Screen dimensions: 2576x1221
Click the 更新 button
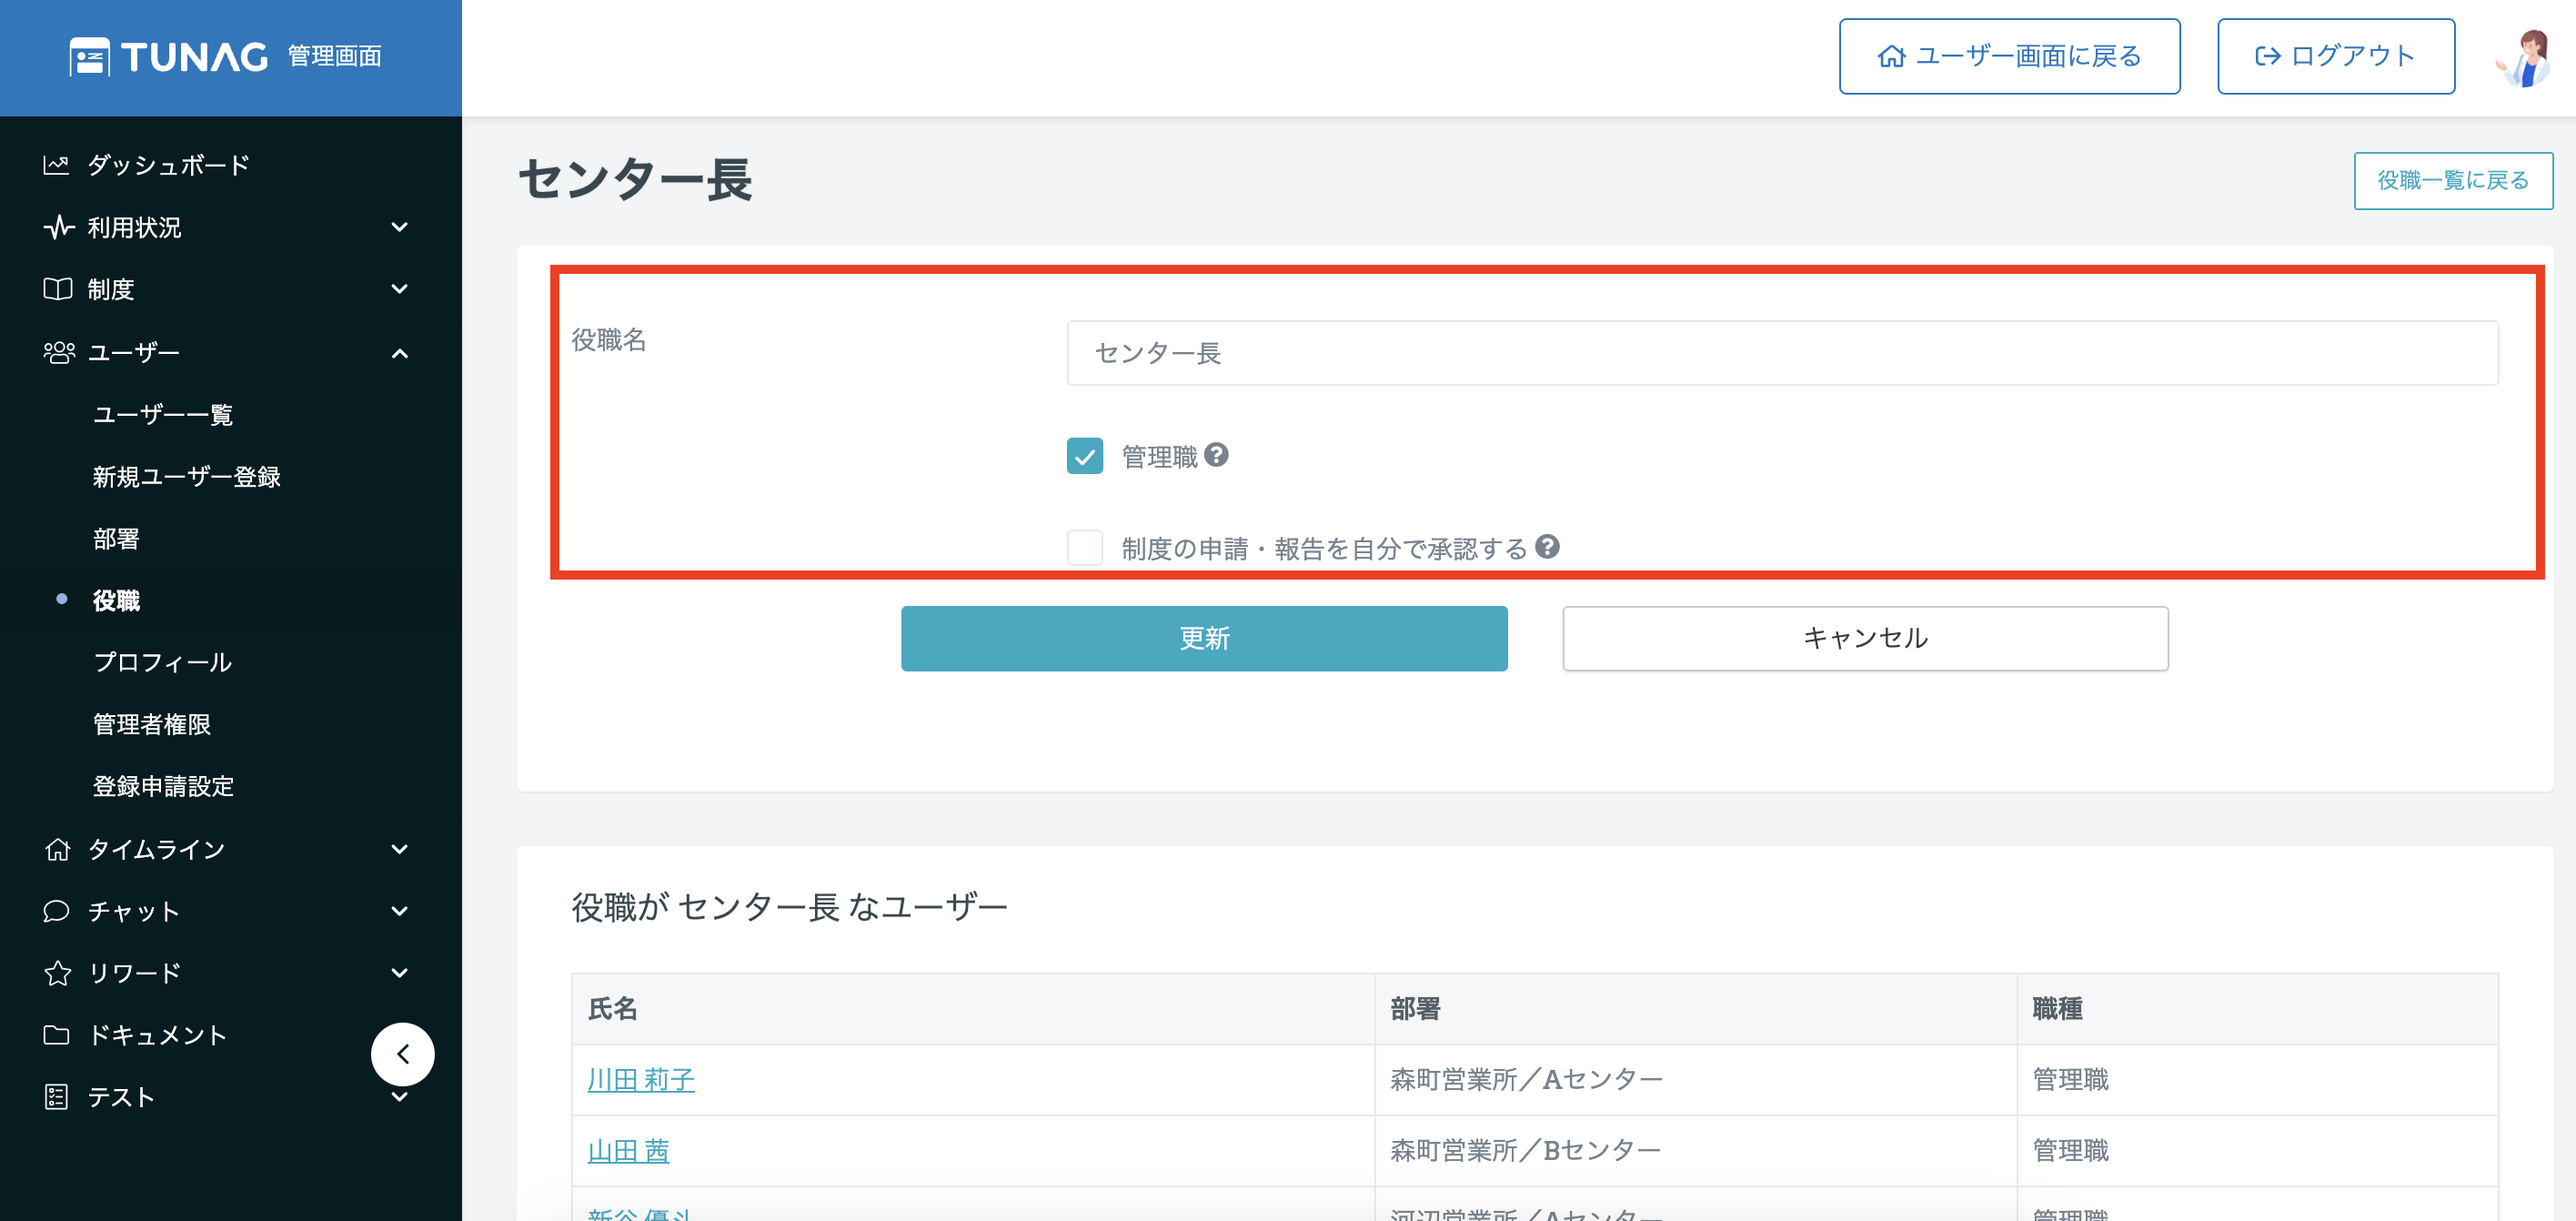coord(1204,638)
